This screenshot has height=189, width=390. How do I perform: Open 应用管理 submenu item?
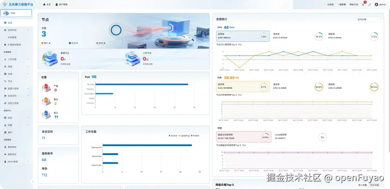click(12, 37)
